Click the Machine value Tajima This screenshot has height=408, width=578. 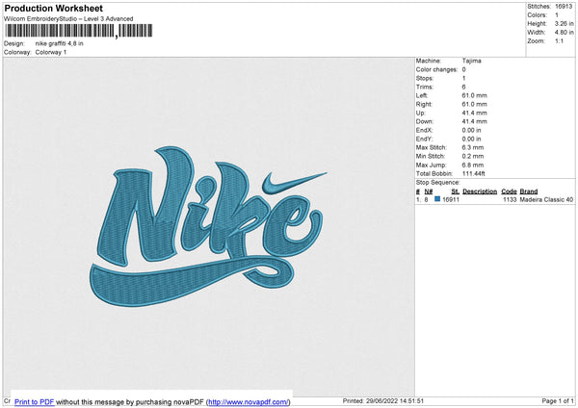[x=471, y=61]
